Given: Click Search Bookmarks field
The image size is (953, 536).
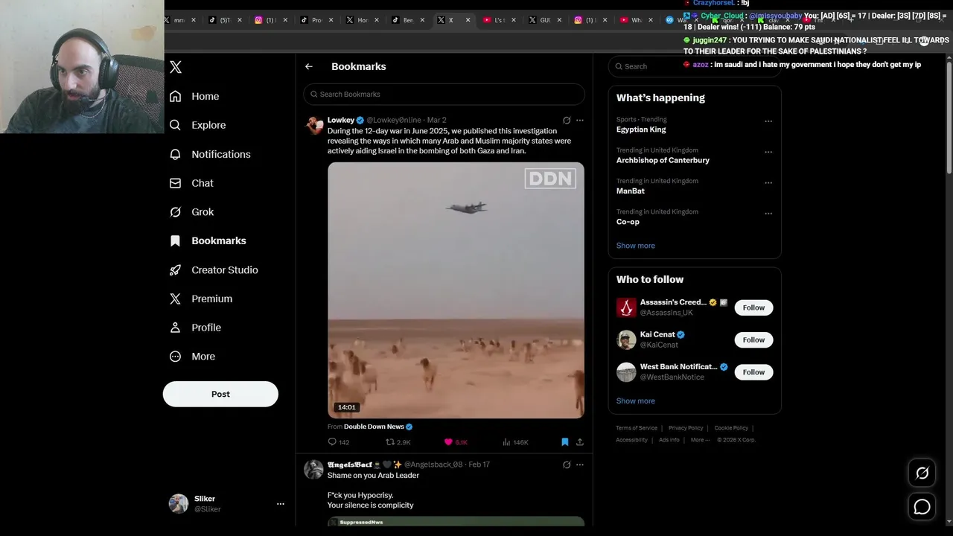Looking at the screenshot, I should [444, 94].
